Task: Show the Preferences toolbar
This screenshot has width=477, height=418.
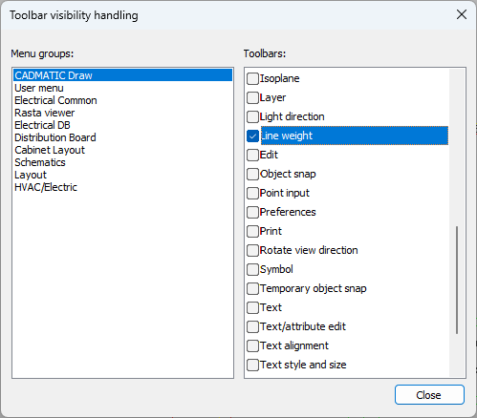Action: 252,212
